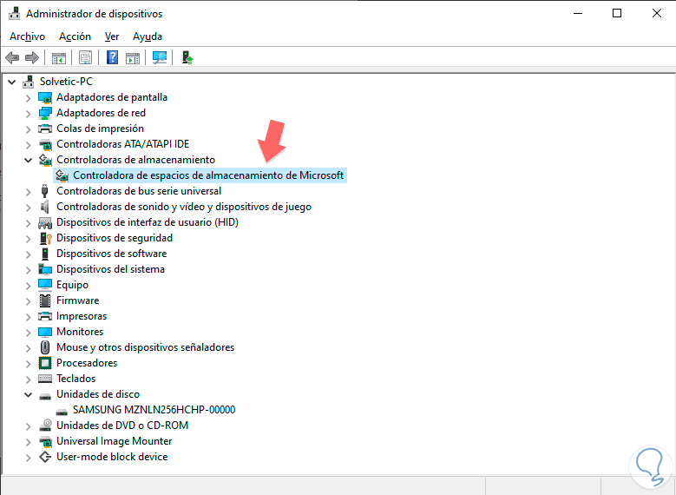The height and width of the screenshot is (495, 676).
Task: Select Colas de impresión label
Action: coord(100,129)
